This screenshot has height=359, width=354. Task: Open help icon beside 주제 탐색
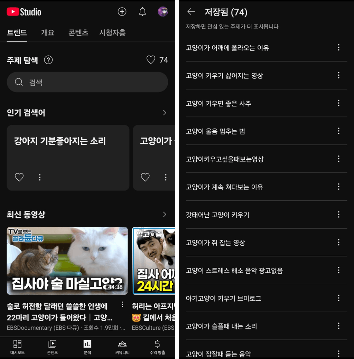(48, 60)
